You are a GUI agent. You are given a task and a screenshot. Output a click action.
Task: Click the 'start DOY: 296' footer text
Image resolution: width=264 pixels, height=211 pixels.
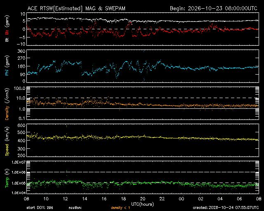40,208
